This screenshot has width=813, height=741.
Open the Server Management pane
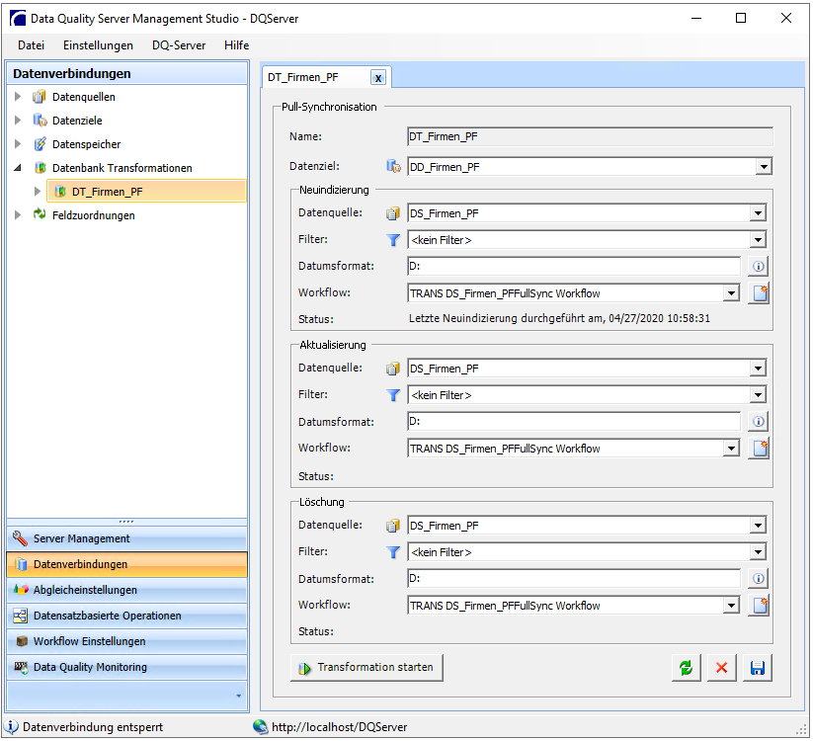tap(127, 538)
